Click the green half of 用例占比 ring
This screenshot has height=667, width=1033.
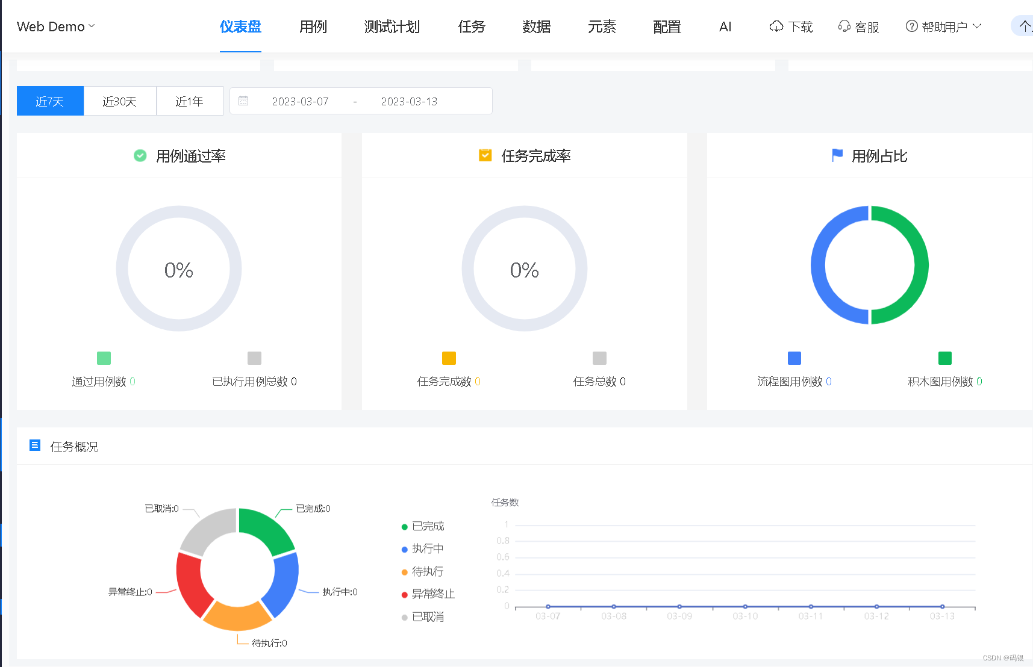[920, 265]
